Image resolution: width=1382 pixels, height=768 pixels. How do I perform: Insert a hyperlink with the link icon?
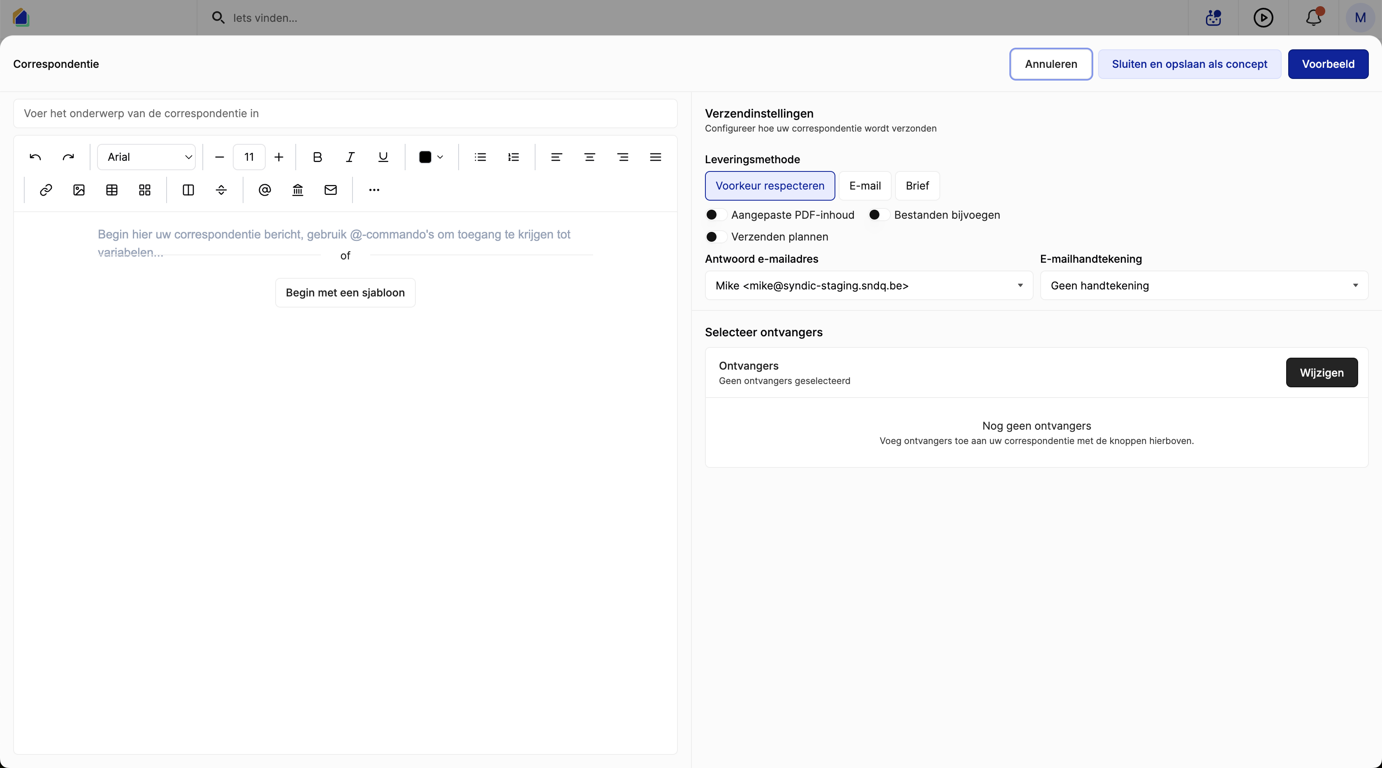46,190
